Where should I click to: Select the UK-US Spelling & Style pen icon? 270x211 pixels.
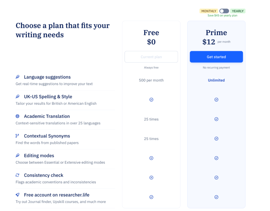[17, 97]
